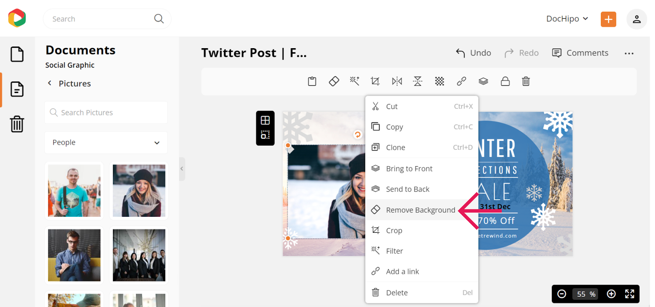Select Send to Back menu item
Viewport: 655px width, 307px height.
(x=422, y=189)
